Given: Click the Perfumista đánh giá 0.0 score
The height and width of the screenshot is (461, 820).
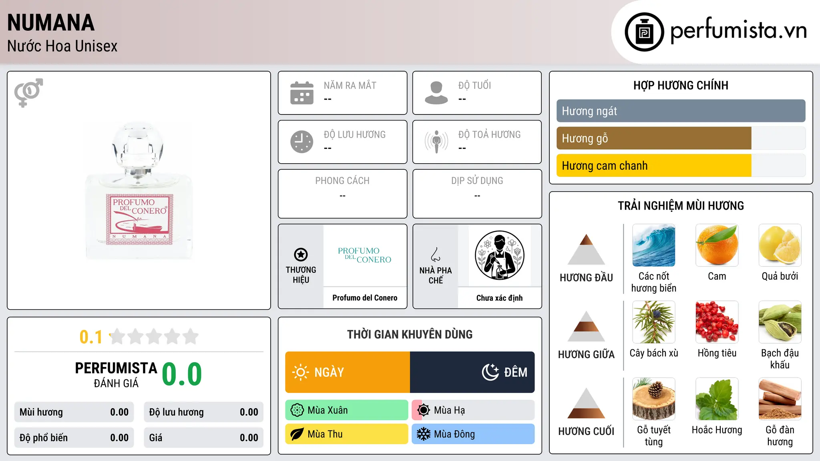Looking at the screenshot, I should pyautogui.click(x=182, y=375).
